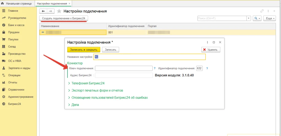Open main window three-dots menu
The image size is (281, 136).
pos(268,11)
